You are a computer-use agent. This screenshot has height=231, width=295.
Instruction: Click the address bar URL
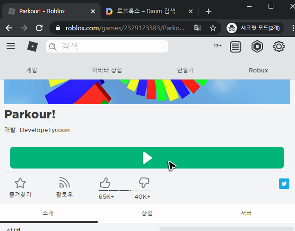[125, 28]
